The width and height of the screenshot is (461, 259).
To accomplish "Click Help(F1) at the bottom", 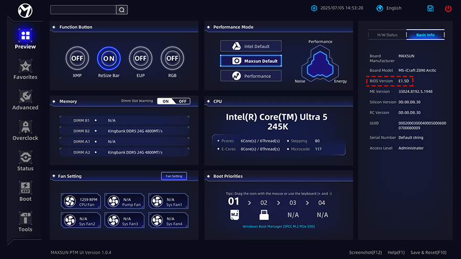I will tap(396, 253).
